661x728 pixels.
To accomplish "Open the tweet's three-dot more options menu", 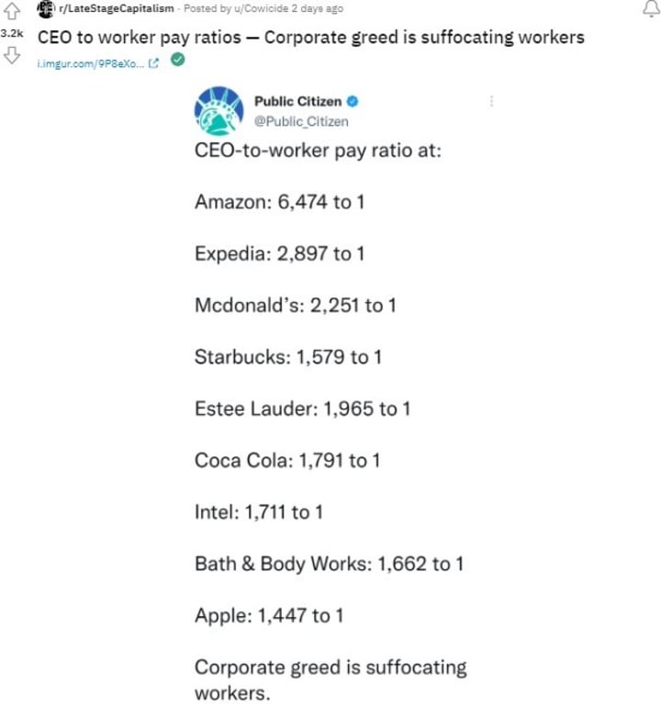I will click(491, 101).
